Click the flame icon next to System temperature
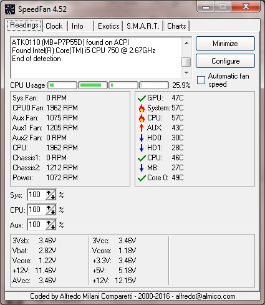 [142, 108]
